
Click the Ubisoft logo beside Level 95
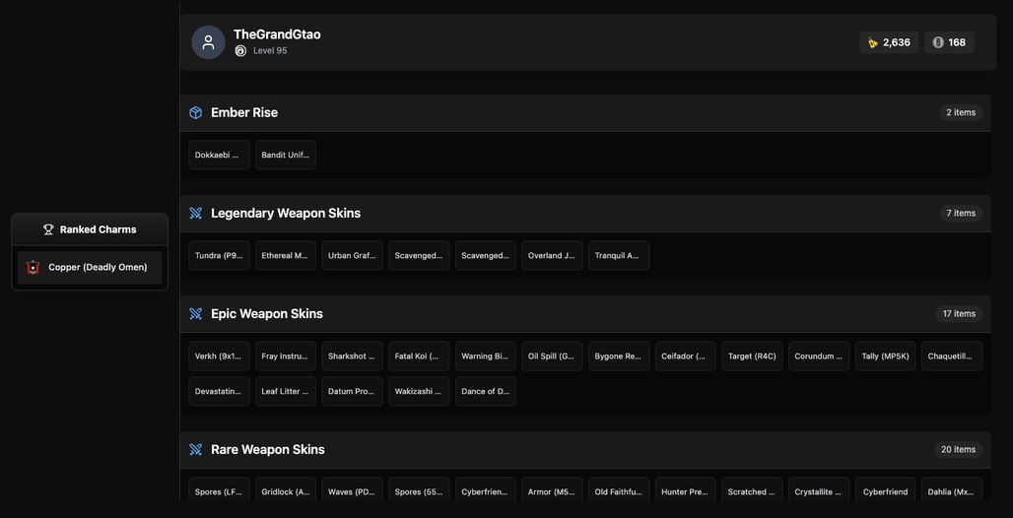(x=240, y=51)
